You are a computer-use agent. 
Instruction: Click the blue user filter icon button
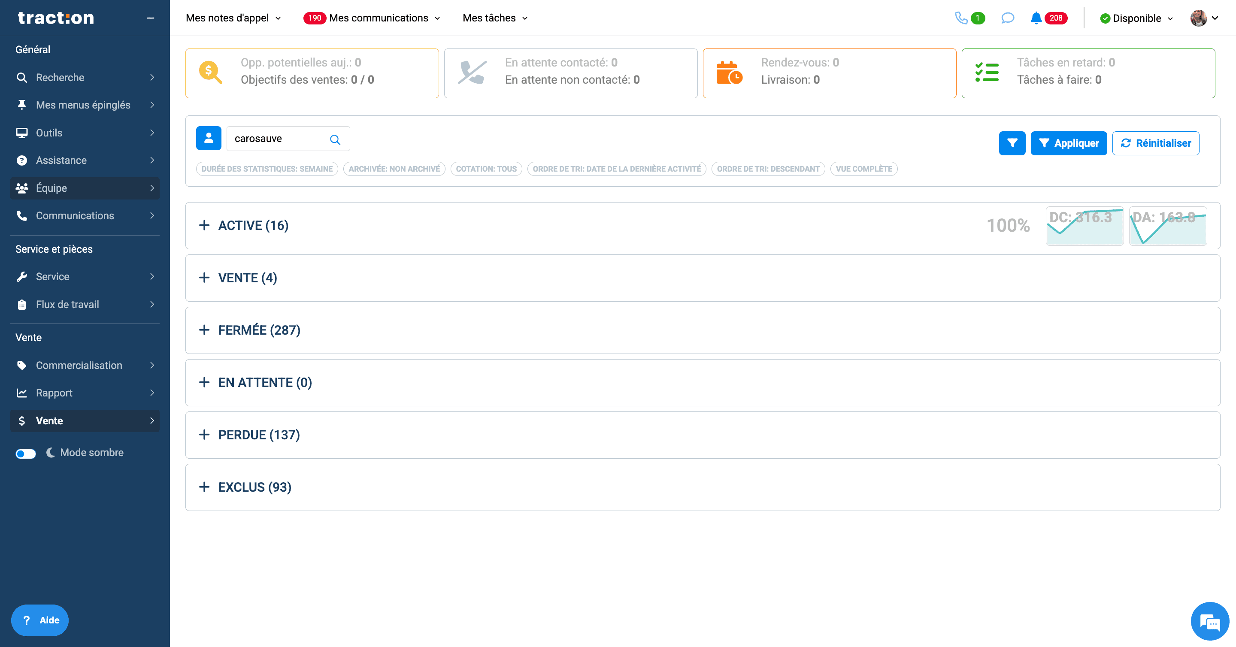tap(209, 138)
